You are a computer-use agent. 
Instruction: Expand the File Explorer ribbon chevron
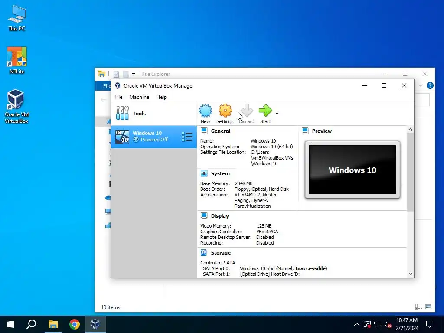421,85
